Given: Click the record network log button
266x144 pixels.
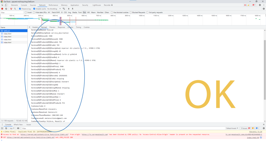Looking at the screenshot, I should (2, 9).
